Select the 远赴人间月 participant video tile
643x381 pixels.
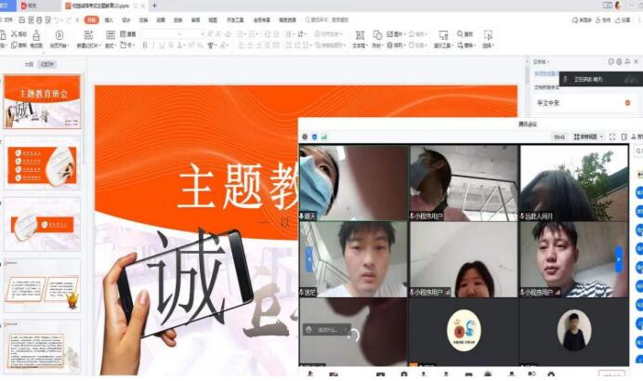pos(573,183)
